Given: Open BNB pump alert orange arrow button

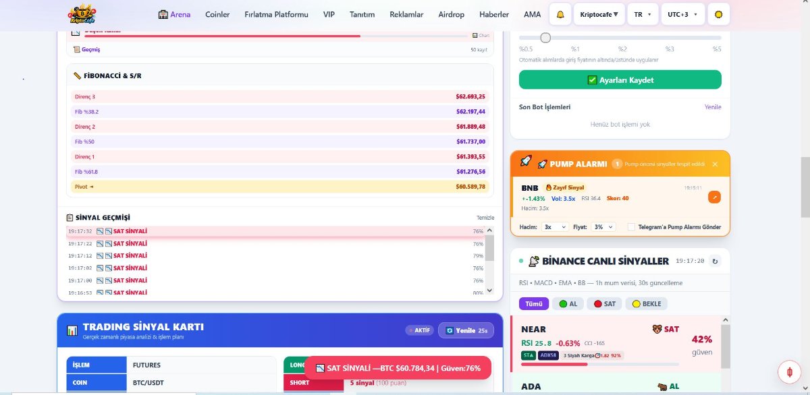Looking at the screenshot, I should (x=715, y=197).
